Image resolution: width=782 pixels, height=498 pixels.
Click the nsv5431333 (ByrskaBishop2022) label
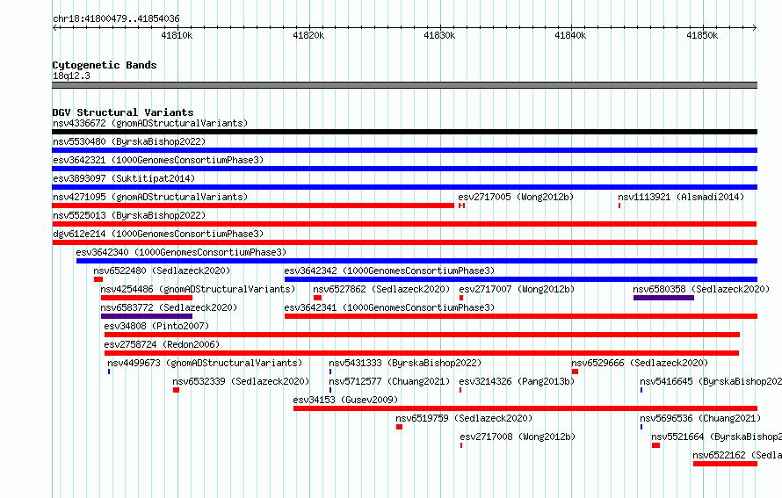[x=405, y=363]
